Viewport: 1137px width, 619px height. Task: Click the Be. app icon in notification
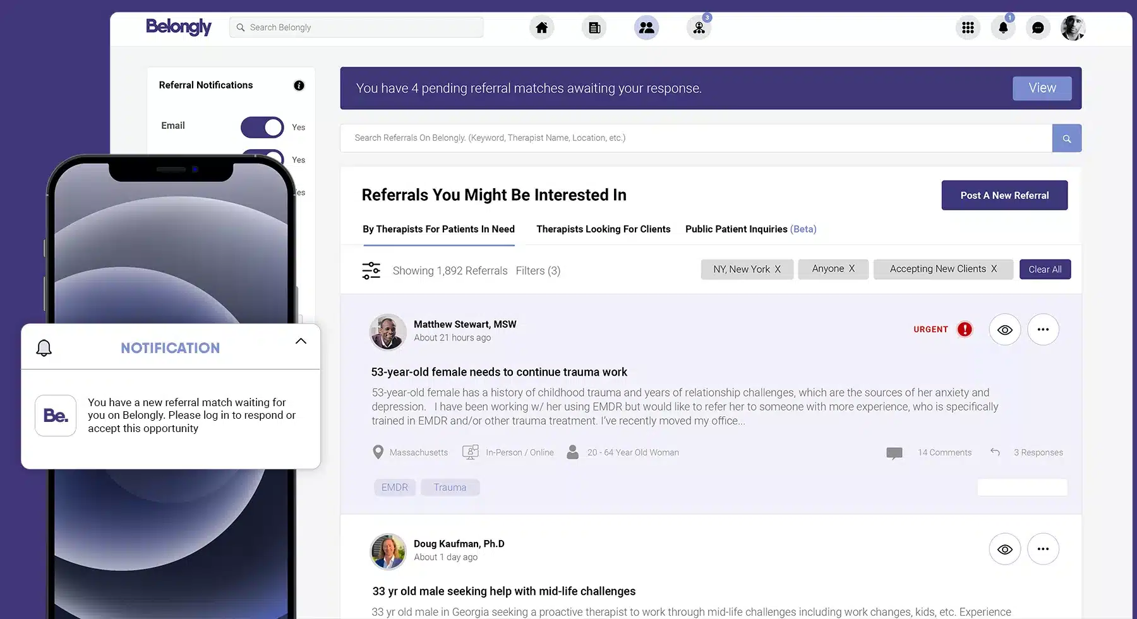[56, 416]
